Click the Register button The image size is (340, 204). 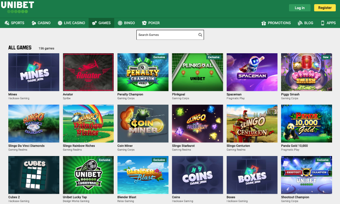[325, 8]
